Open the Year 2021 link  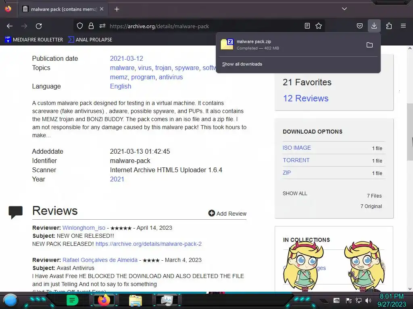[117, 179]
